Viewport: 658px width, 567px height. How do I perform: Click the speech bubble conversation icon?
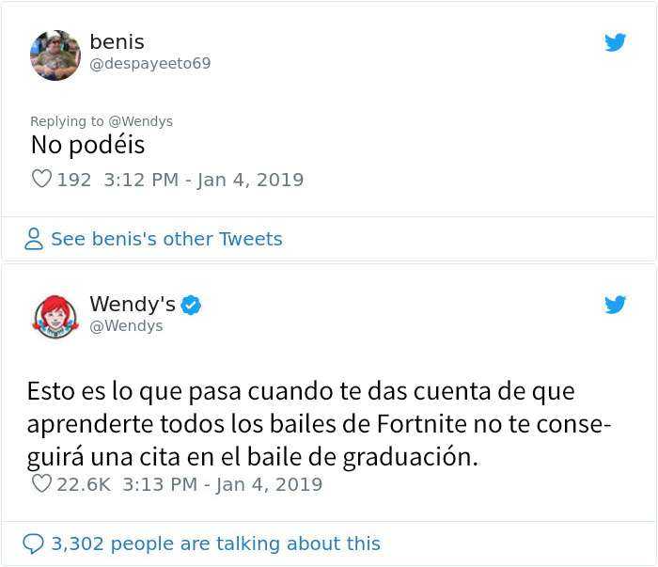[33, 543]
